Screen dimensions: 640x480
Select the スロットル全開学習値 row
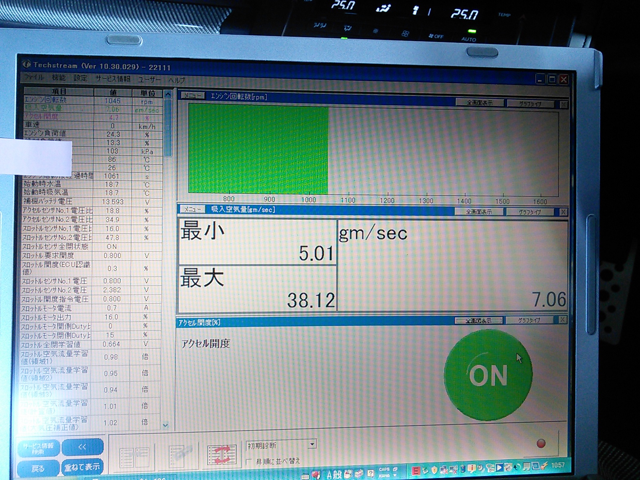tap(91, 344)
